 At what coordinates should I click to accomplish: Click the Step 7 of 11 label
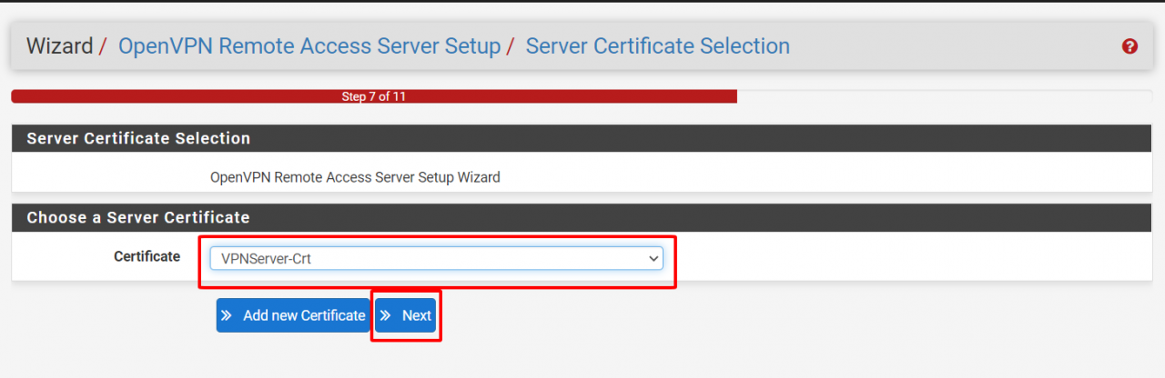click(x=373, y=96)
